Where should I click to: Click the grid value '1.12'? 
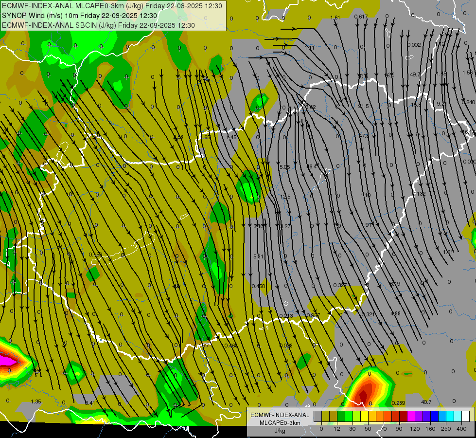coord(440,44)
